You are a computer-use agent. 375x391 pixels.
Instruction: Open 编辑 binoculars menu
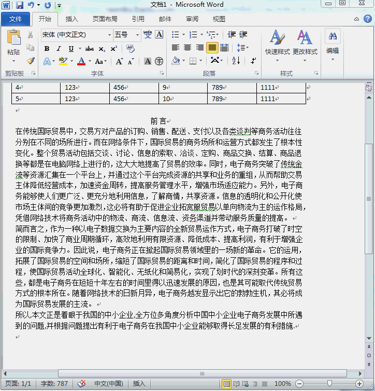[333, 45]
